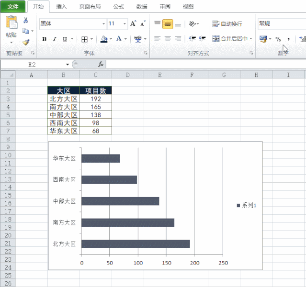Decrease indent icon

193,39
